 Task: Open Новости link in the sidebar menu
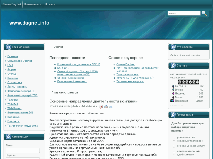(x=13, y=78)
